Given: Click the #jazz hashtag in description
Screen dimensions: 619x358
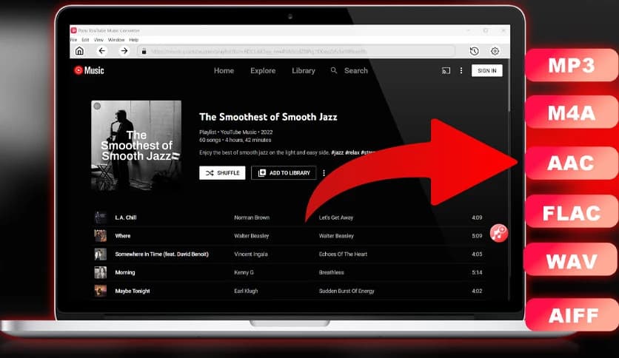Looking at the screenshot, I should (337, 152).
